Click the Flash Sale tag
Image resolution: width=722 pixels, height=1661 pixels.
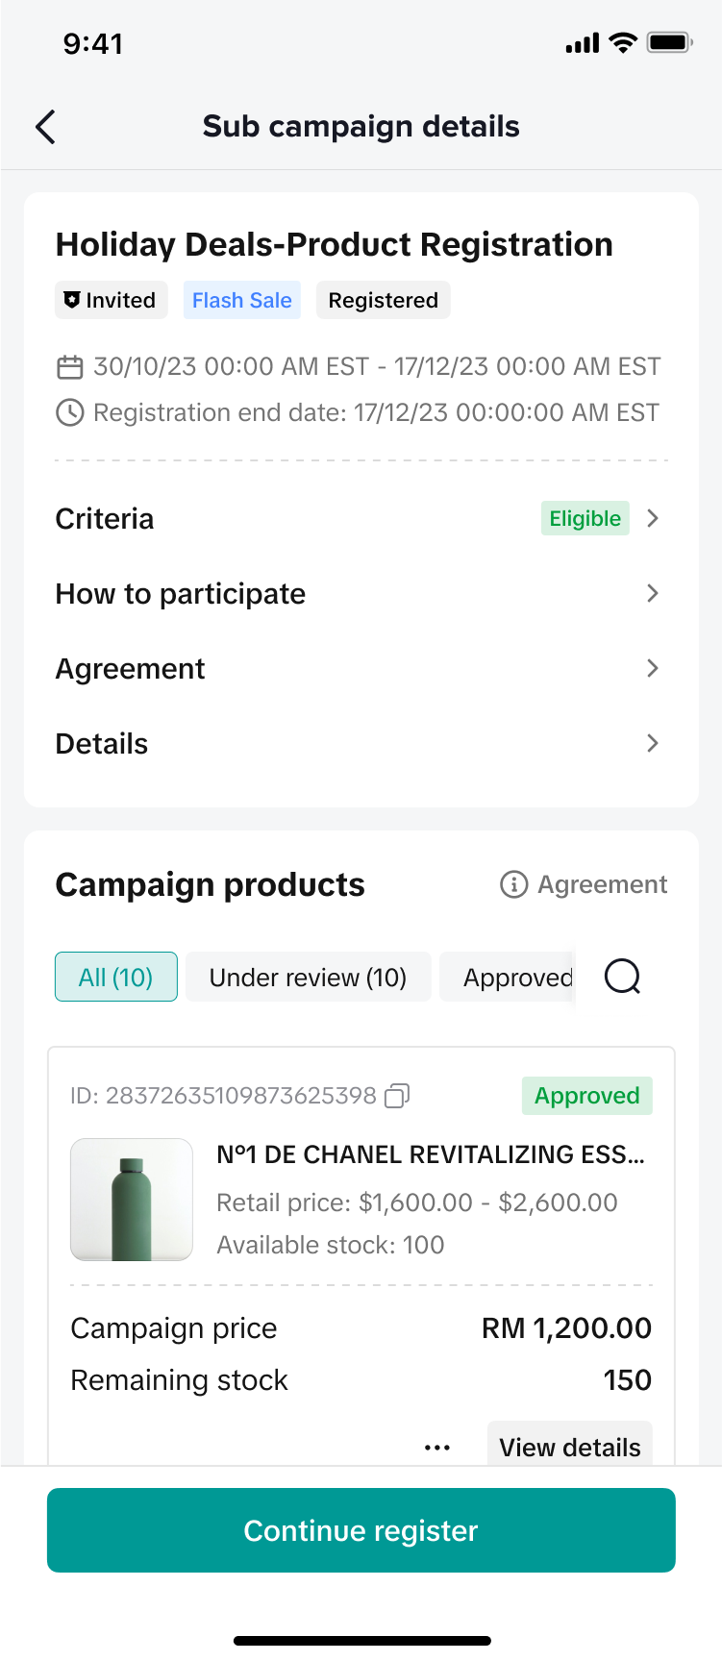(242, 300)
